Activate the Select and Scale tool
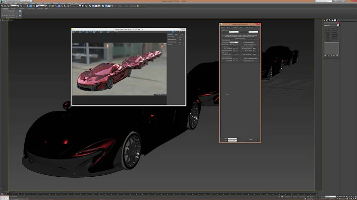357x200 pixels. click(36, 6)
